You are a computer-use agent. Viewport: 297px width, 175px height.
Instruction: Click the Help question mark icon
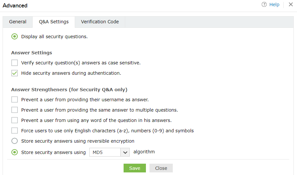pos(264,5)
